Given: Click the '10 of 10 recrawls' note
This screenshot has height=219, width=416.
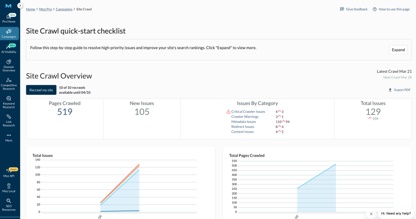Looking at the screenshot, I should click(x=74, y=90).
